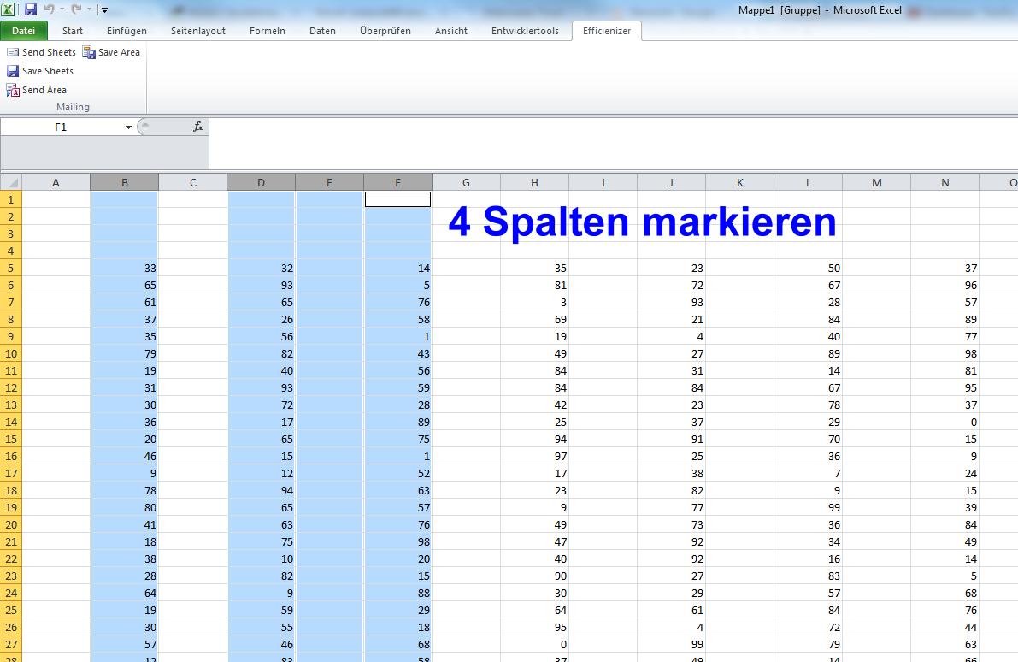Click the fx insert function icon
This screenshot has height=662, width=1018.
click(198, 127)
